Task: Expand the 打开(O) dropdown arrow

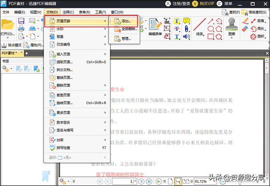Action: click(8, 38)
